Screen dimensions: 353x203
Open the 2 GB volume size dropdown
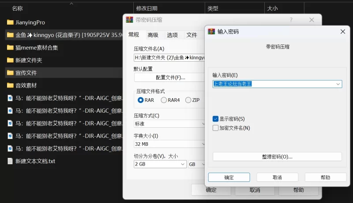coord(183,164)
